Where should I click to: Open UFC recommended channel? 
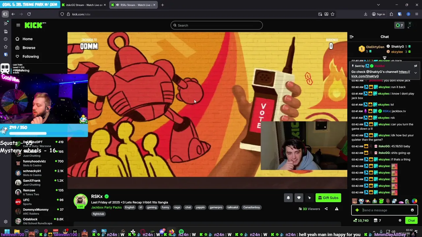pos(40,202)
